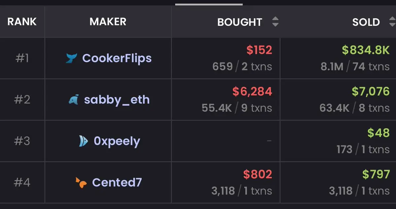Click the orange shrimp icon beside Cented7
The width and height of the screenshot is (396, 209).
81,183
